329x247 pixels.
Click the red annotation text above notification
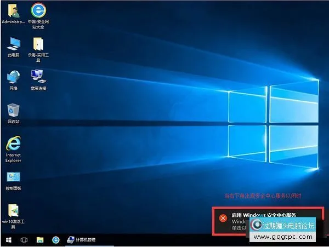[x=263, y=196]
